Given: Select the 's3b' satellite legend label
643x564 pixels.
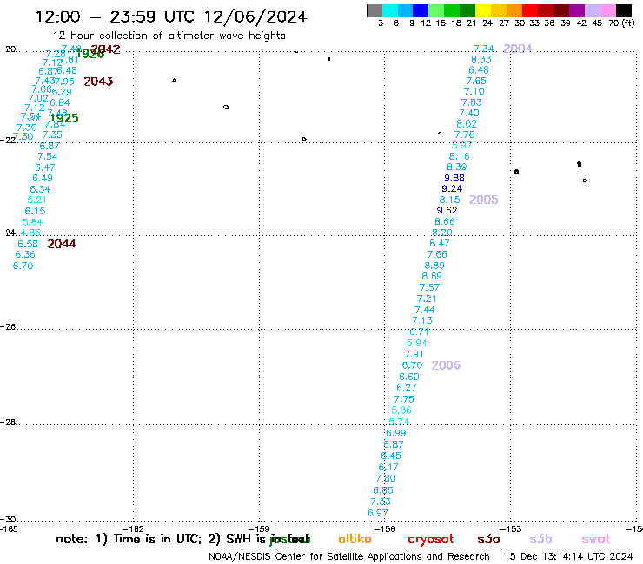Looking at the screenshot, I should pyautogui.click(x=540, y=539).
